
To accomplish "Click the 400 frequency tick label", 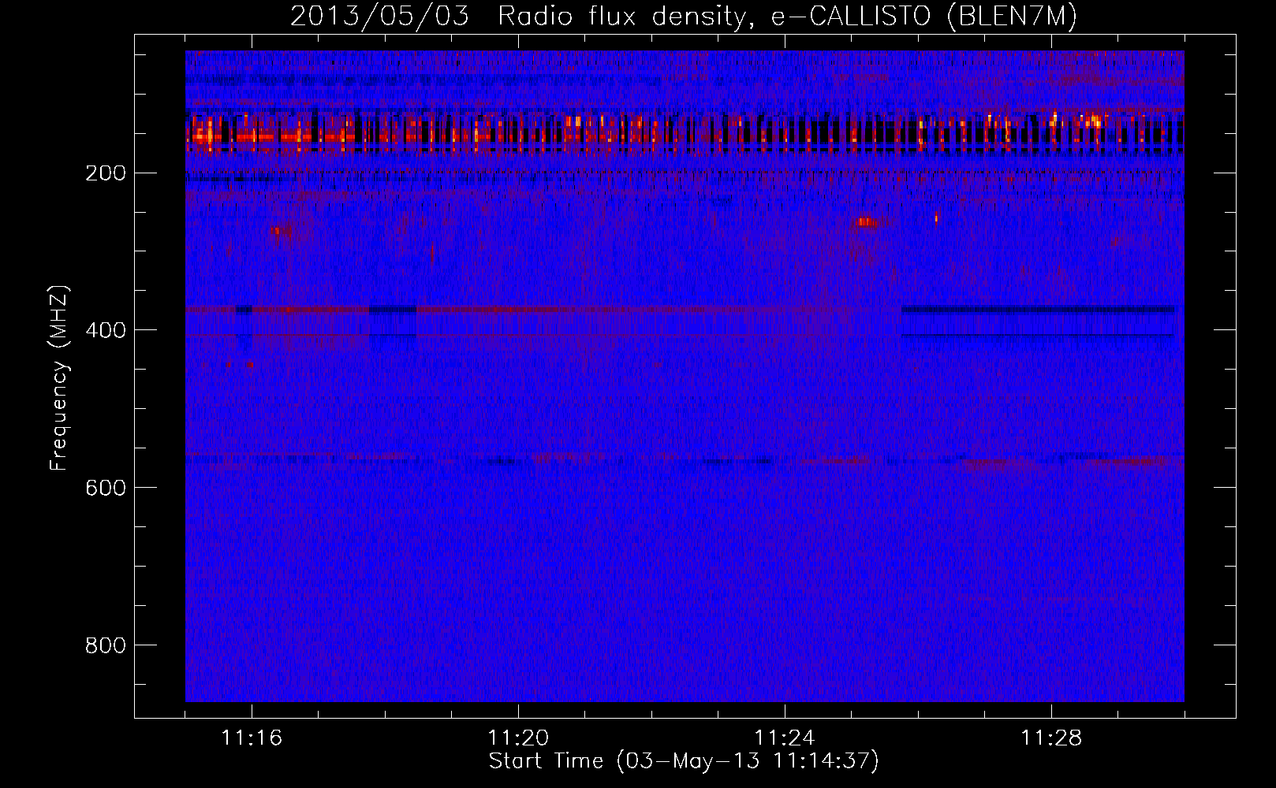I will pyautogui.click(x=106, y=330).
